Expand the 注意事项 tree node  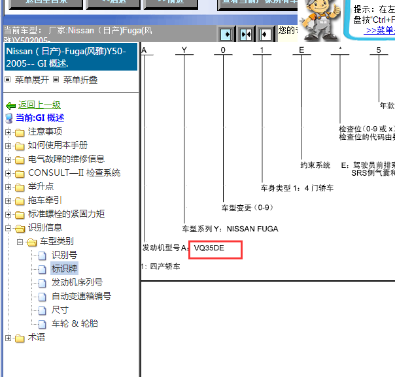click(8, 132)
